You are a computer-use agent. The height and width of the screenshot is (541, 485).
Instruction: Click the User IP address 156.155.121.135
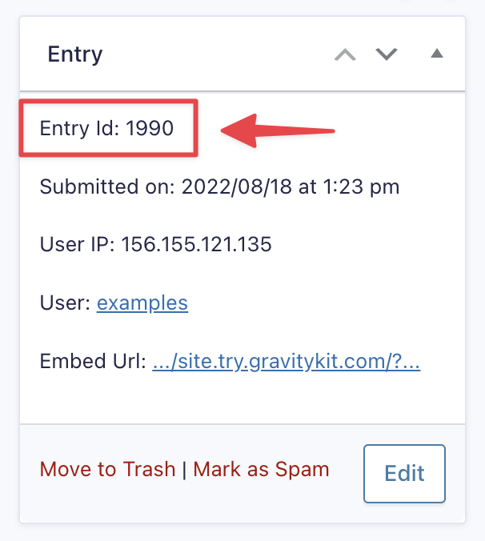click(x=197, y=245)
